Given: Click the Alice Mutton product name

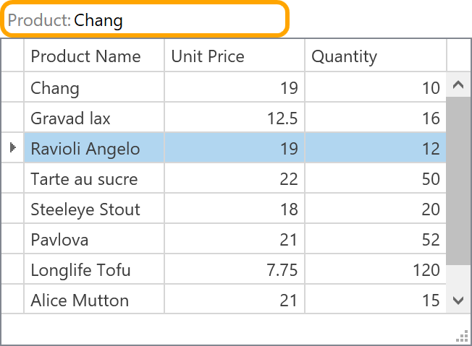Looking at the screenshot, I should pyautogui.click(x=80, y=300).
